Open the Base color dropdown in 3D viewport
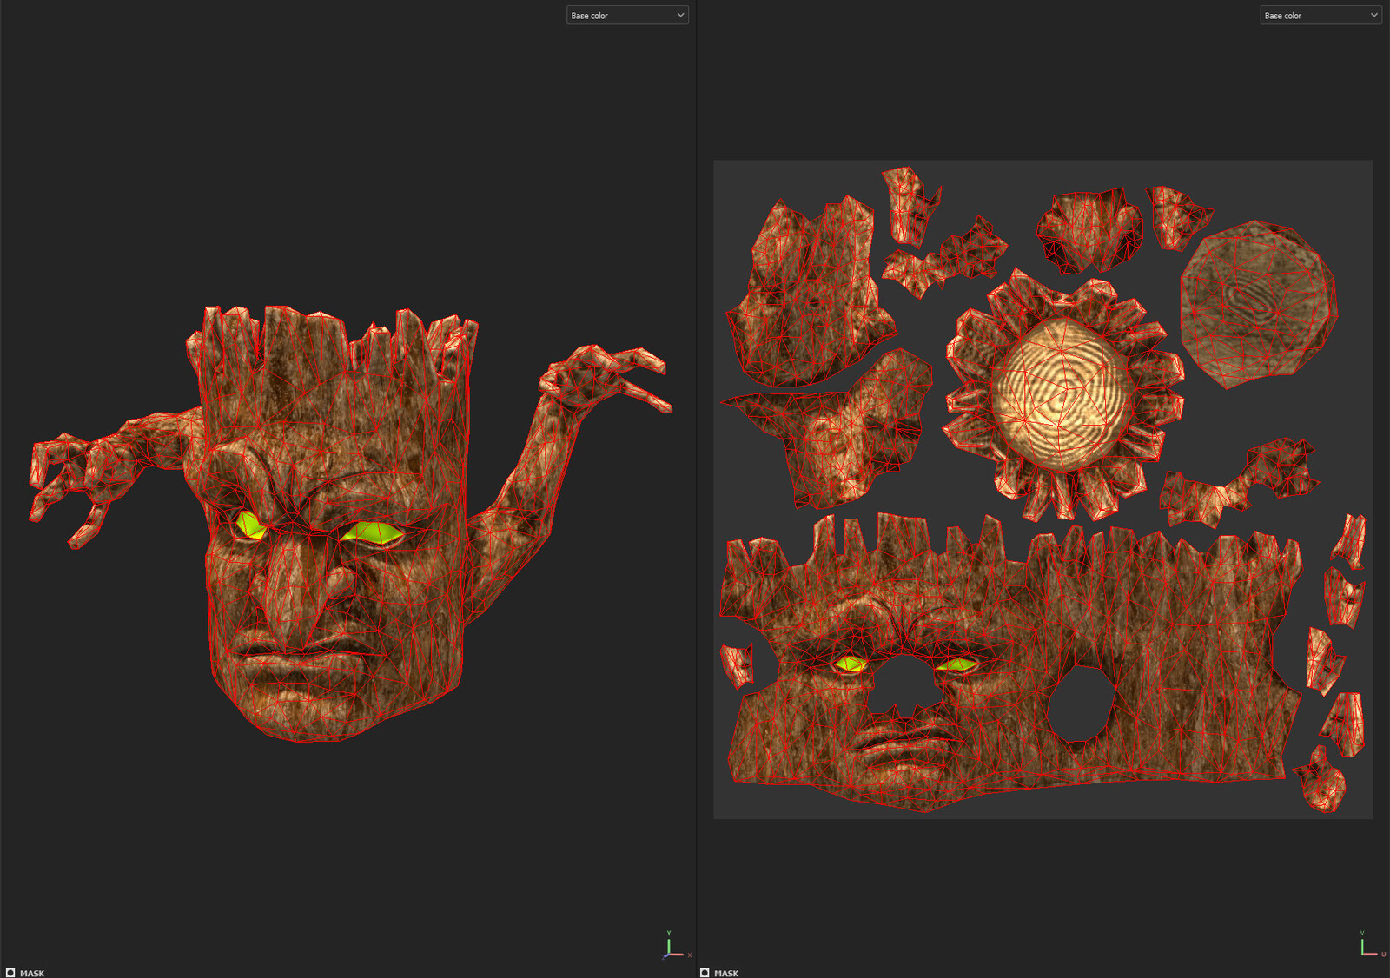The width and height of the screenshot is (1390, 978). click(627, 16)
